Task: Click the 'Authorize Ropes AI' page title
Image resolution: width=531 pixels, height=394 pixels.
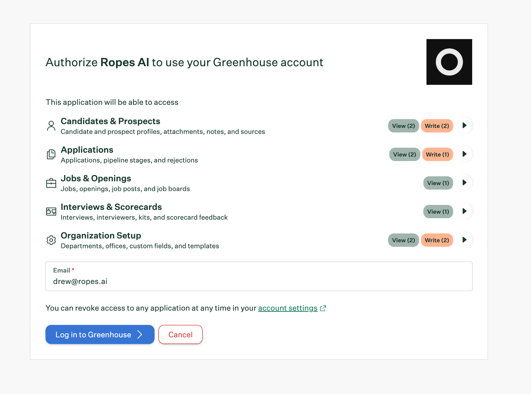Action: (x=184, y=62)
